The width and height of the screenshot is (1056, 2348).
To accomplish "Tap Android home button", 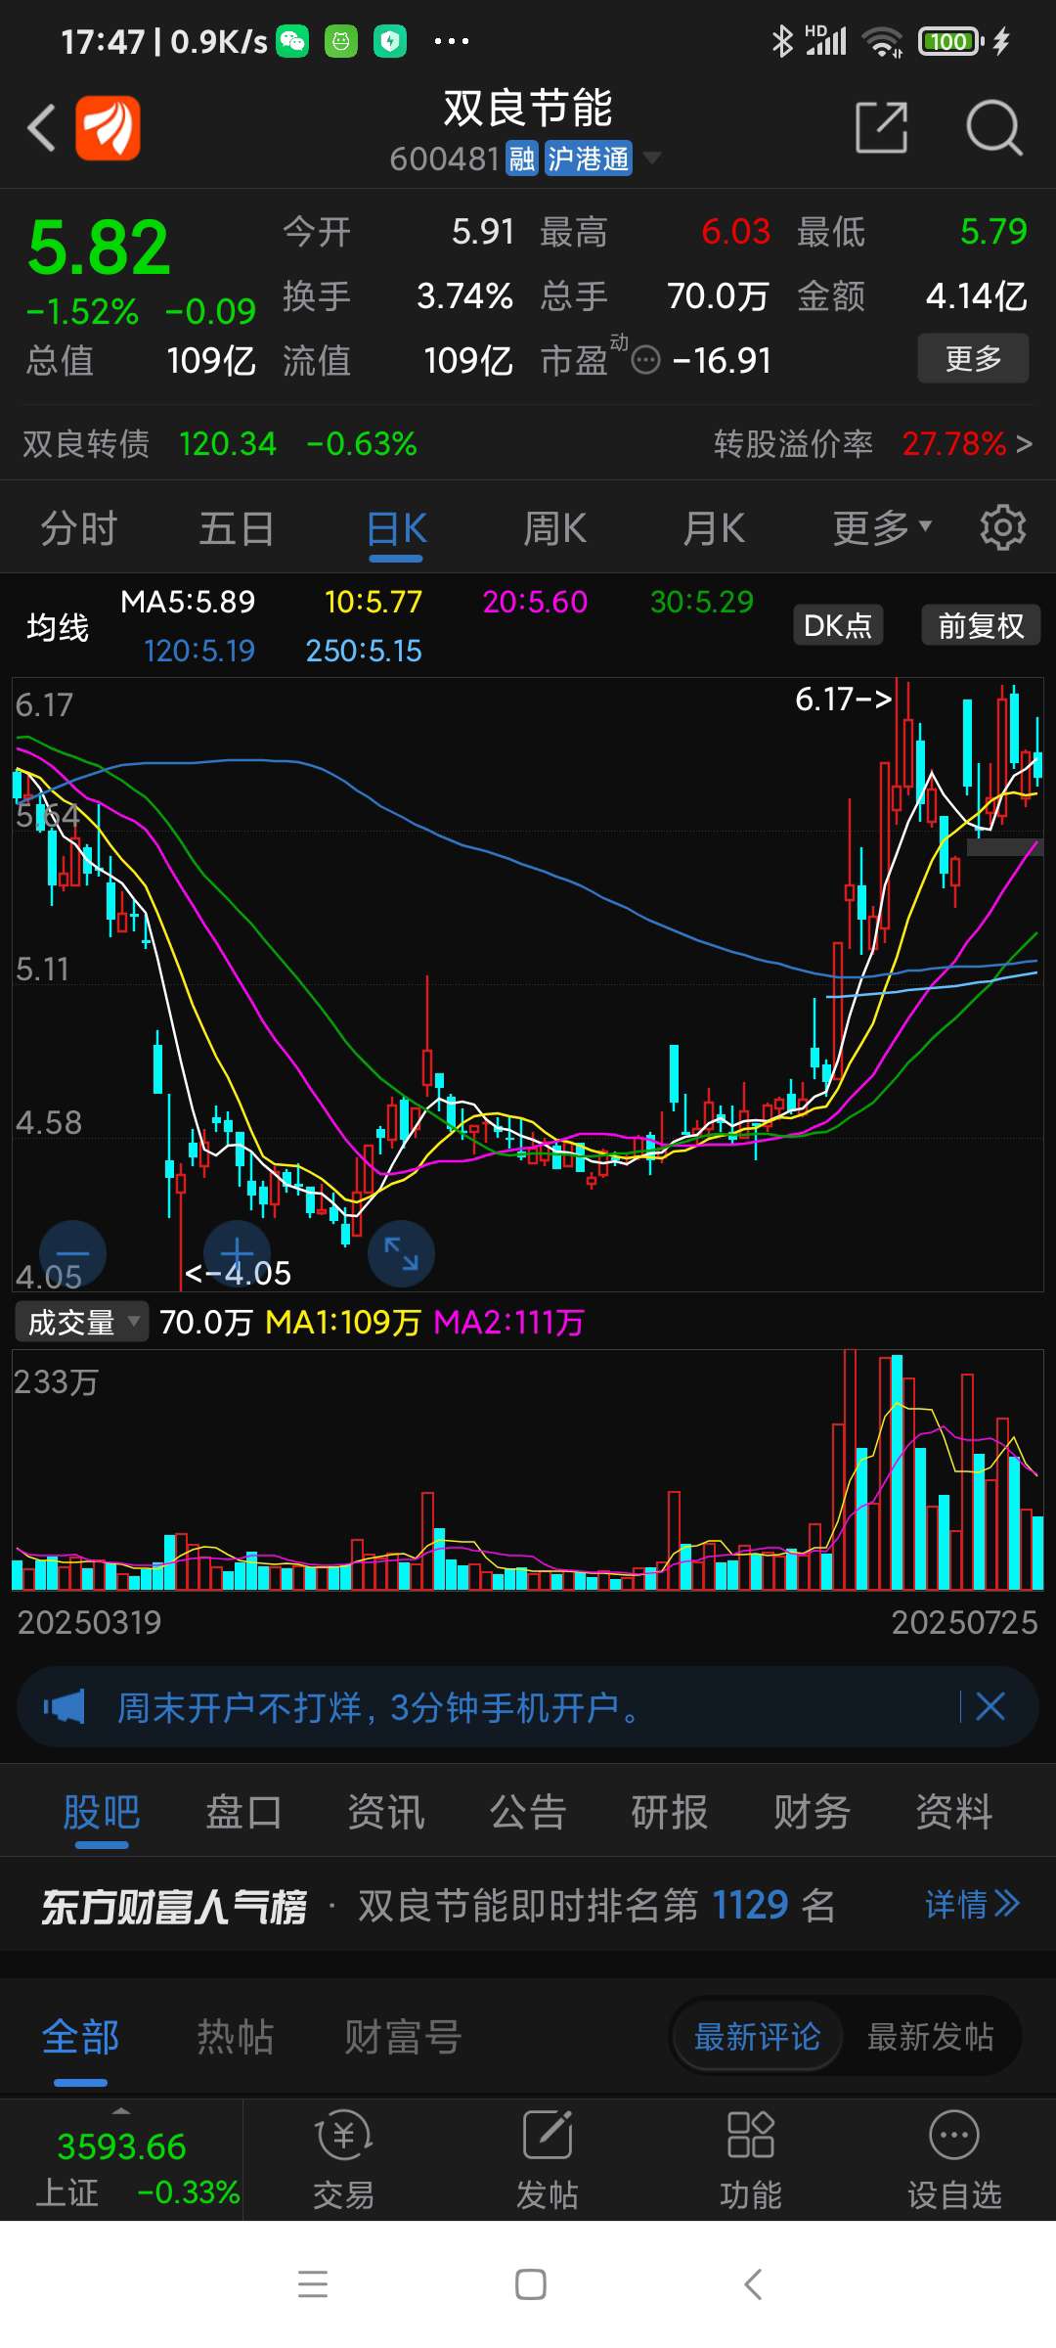I will pyautogui.click(x=530, y=2284).
